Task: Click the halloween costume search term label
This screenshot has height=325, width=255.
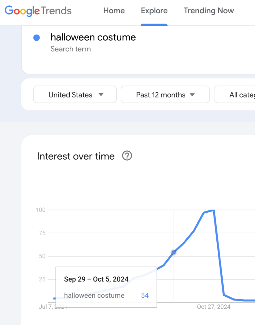Action: (x=93, y=37)
